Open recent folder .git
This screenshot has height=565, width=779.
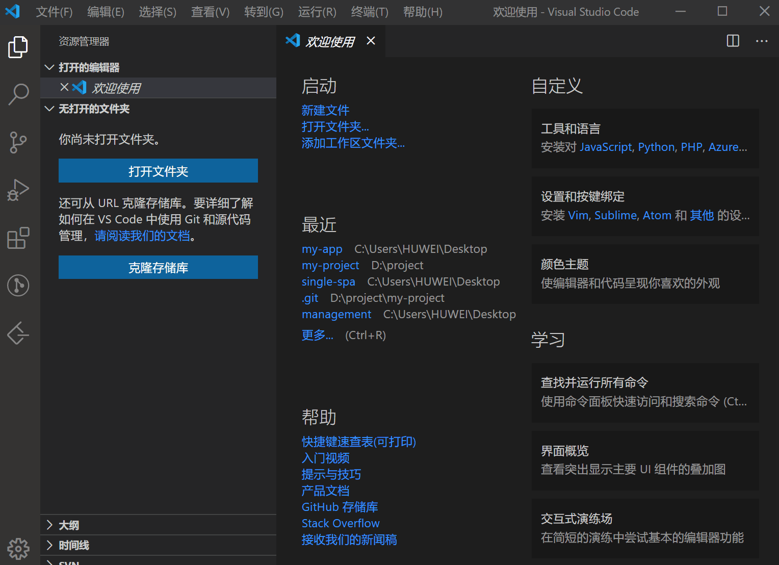(309, 298)
